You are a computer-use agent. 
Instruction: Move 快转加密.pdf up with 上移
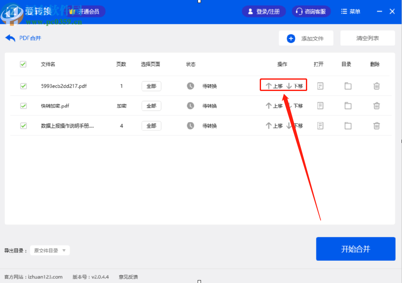tap(274, 106)
